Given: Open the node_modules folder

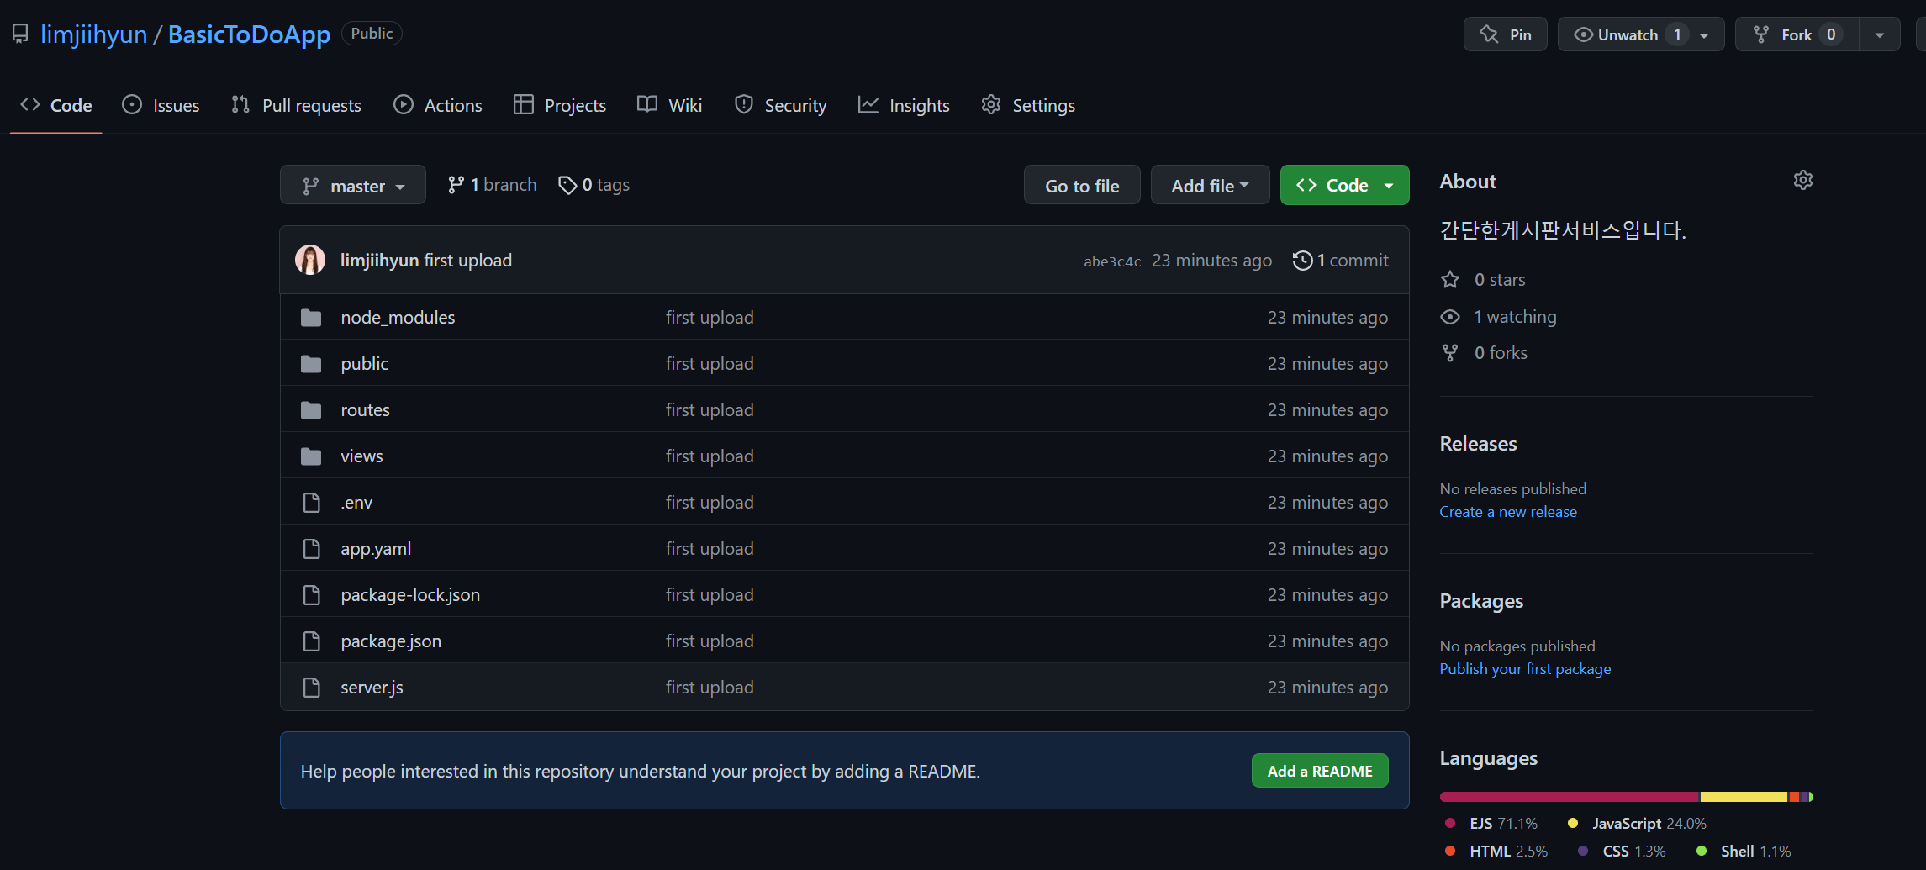Looking at the screenshot, I should pos(398,318).
